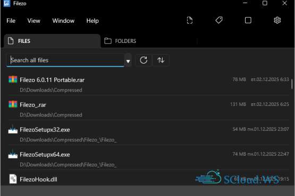Click the archive icon next to Filezo_.rar
The height and width of the screenshot is (196, 295).
tap(13, 104)
